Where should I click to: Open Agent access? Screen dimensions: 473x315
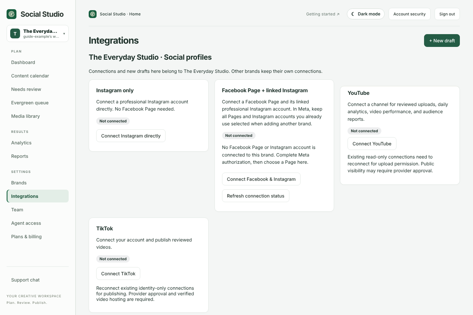coord(37,223)
